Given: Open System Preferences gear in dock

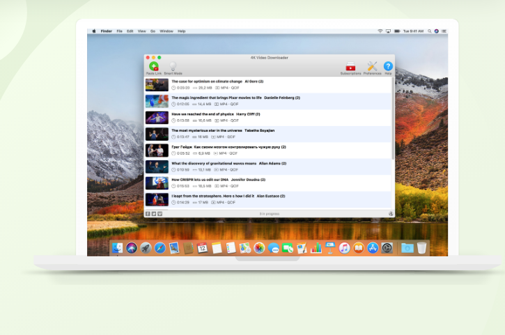Looking at the screenshot, I should pyautogui.click(x=387, y=248).
